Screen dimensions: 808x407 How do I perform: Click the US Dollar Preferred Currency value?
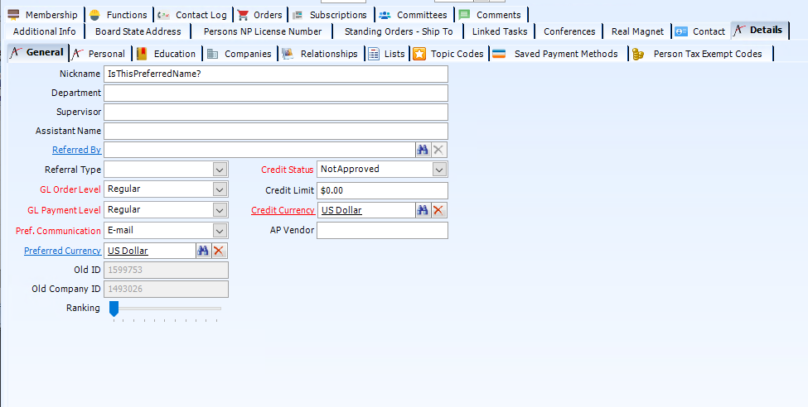pos(128,251)
